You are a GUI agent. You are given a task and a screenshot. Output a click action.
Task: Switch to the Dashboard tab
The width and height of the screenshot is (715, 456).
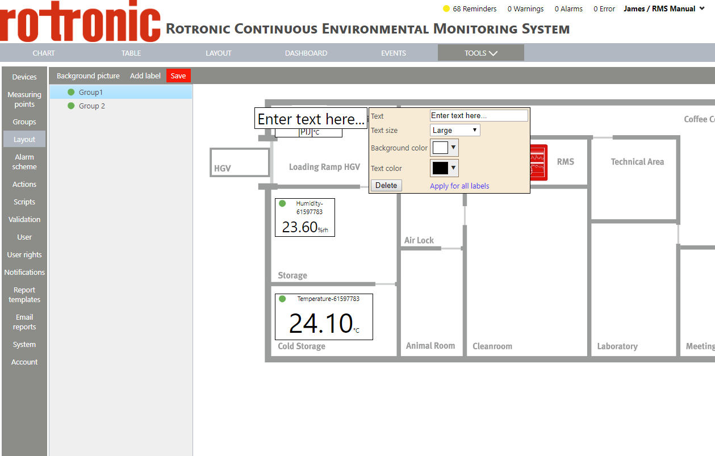tap(306, 53)
